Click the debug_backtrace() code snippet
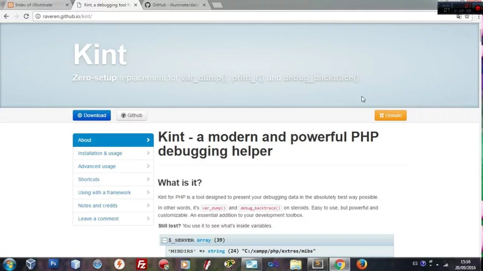Viewport: 483px width, 271px height. 260,208
